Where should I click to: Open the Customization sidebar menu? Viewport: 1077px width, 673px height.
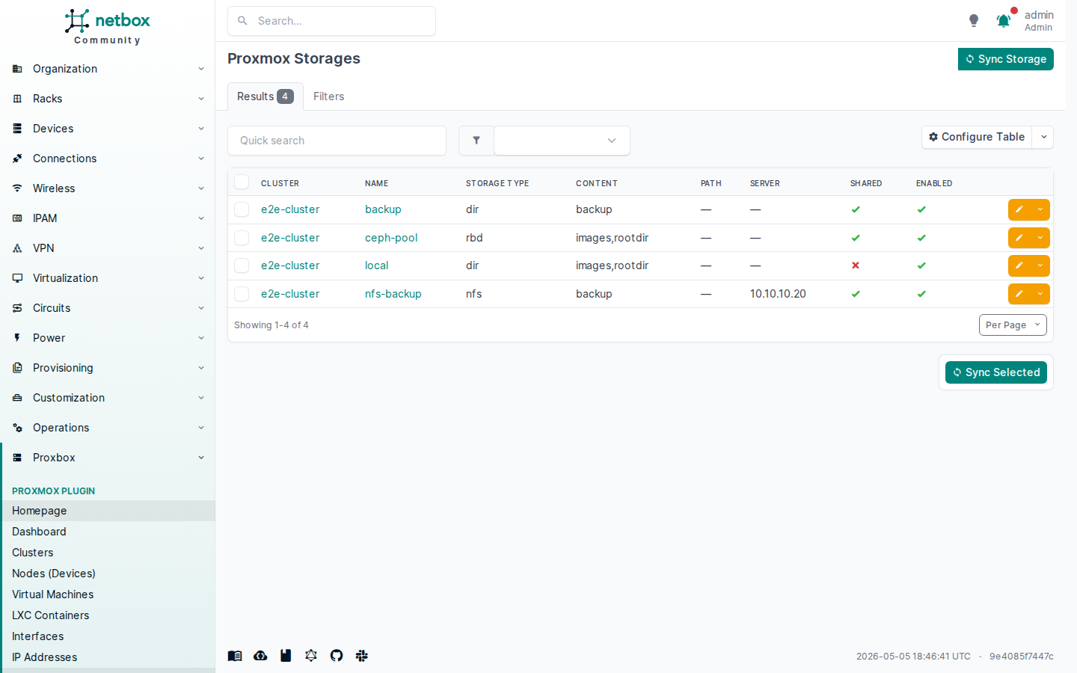108,398
